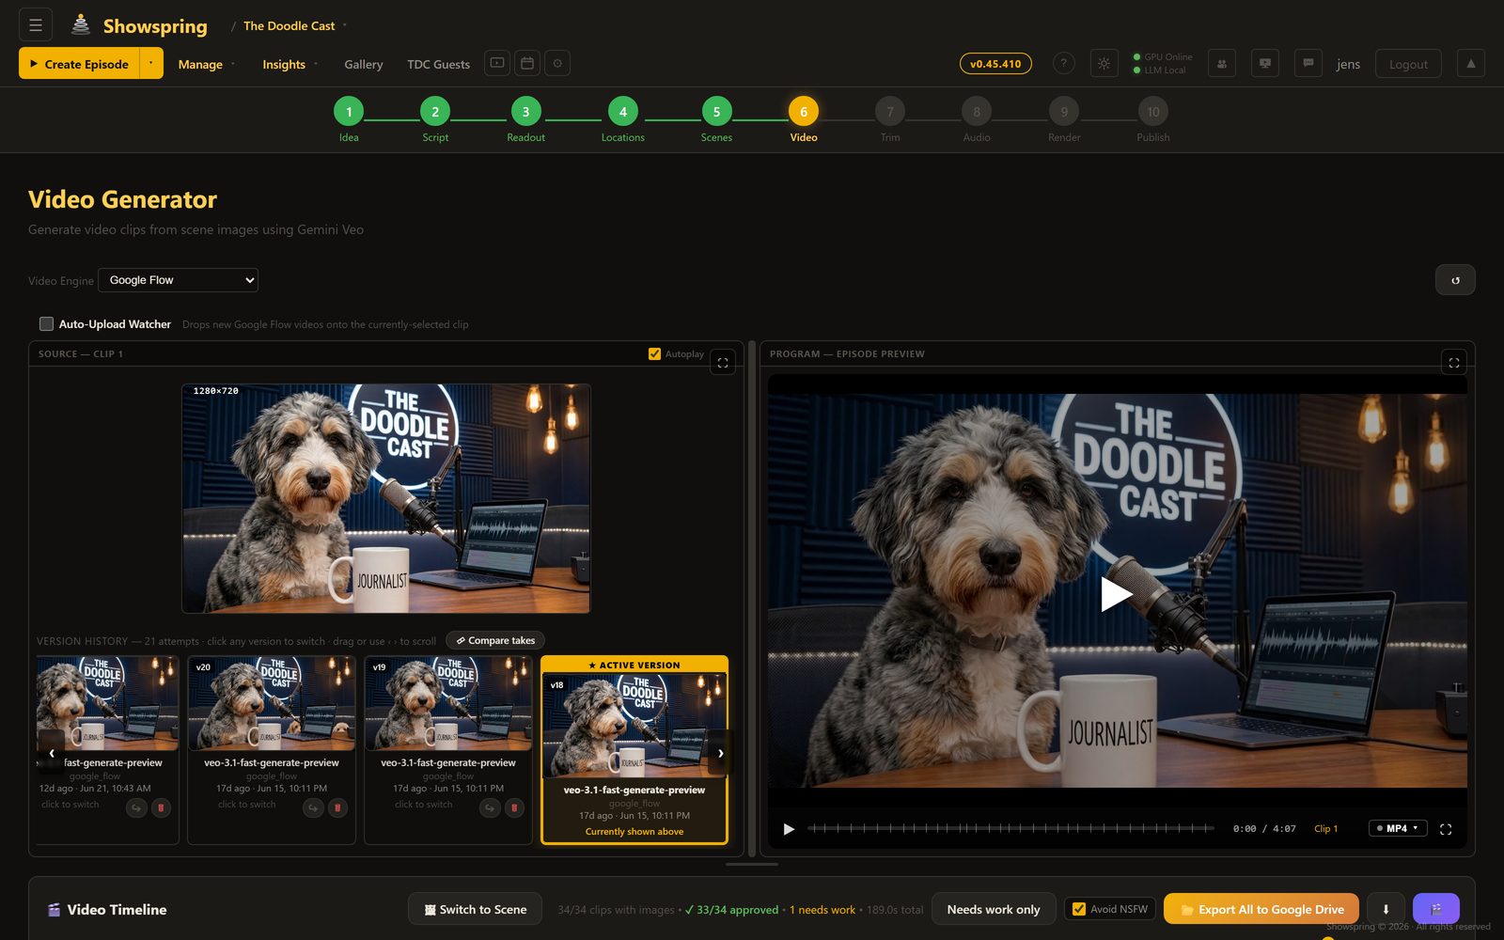Click Switch to Scene button
The image size is (1504, 940).
coord(475,909)
